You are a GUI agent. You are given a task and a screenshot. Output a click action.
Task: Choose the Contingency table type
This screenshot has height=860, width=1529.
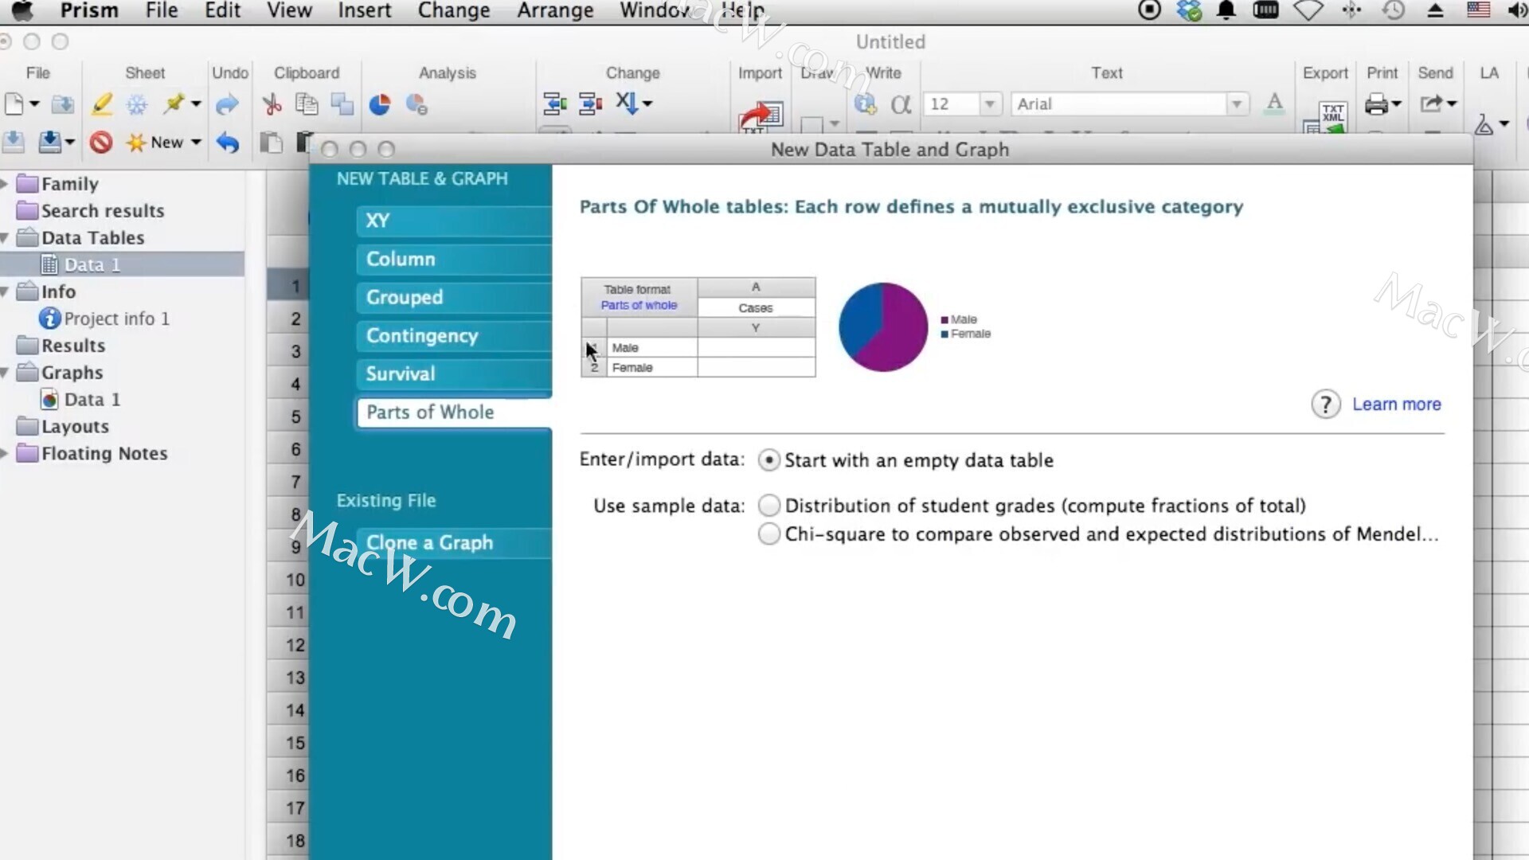coord(454,335)
